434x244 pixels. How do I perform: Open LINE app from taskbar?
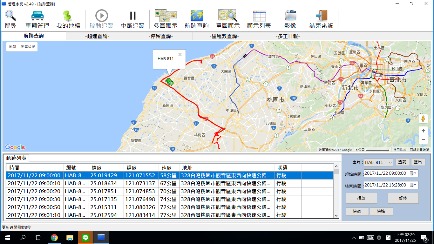pos(85,237)
